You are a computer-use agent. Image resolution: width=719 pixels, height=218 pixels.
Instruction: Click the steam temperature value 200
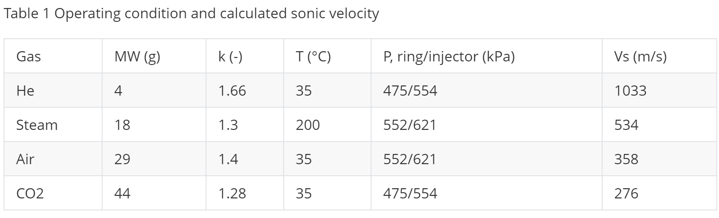(308, 125)
